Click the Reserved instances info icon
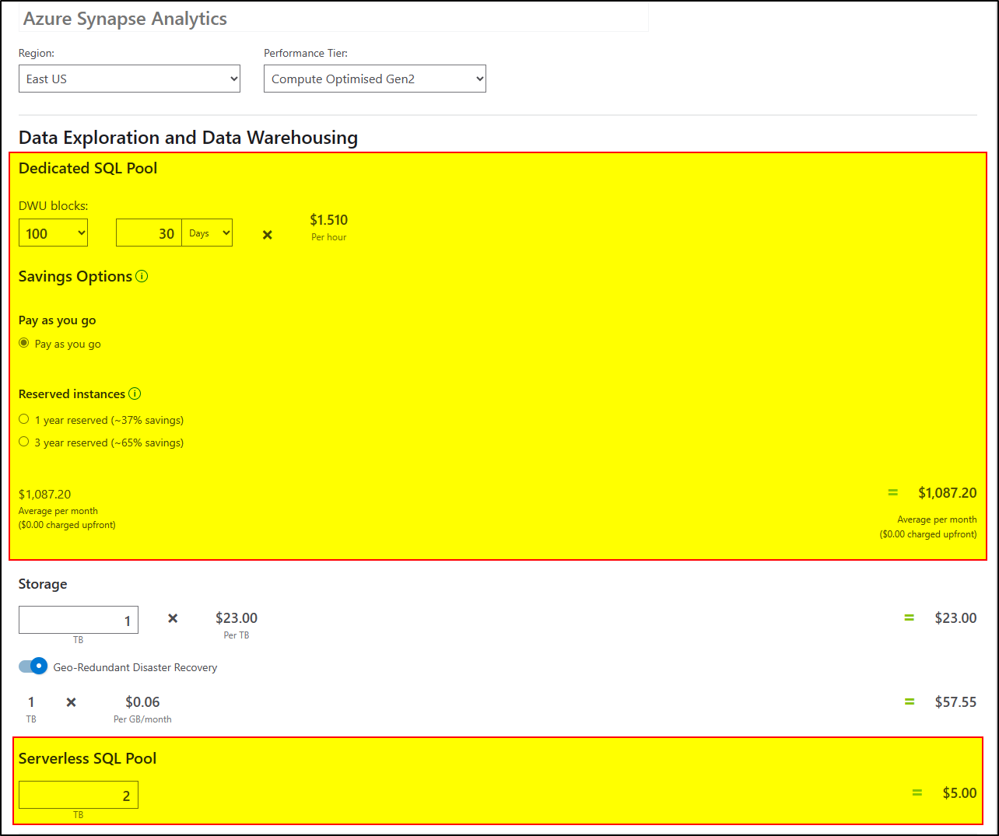 click(x=135, y=394)
